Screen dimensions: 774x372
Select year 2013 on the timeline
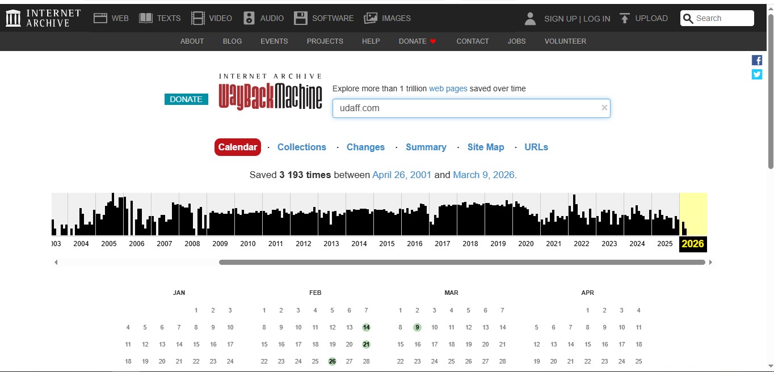(331, 244)
